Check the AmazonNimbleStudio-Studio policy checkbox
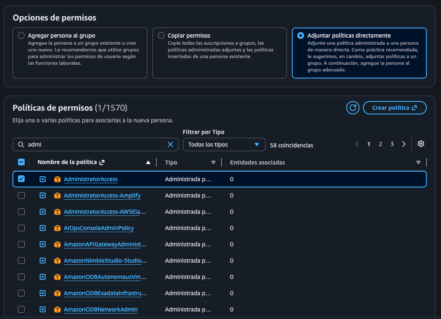 21,261
